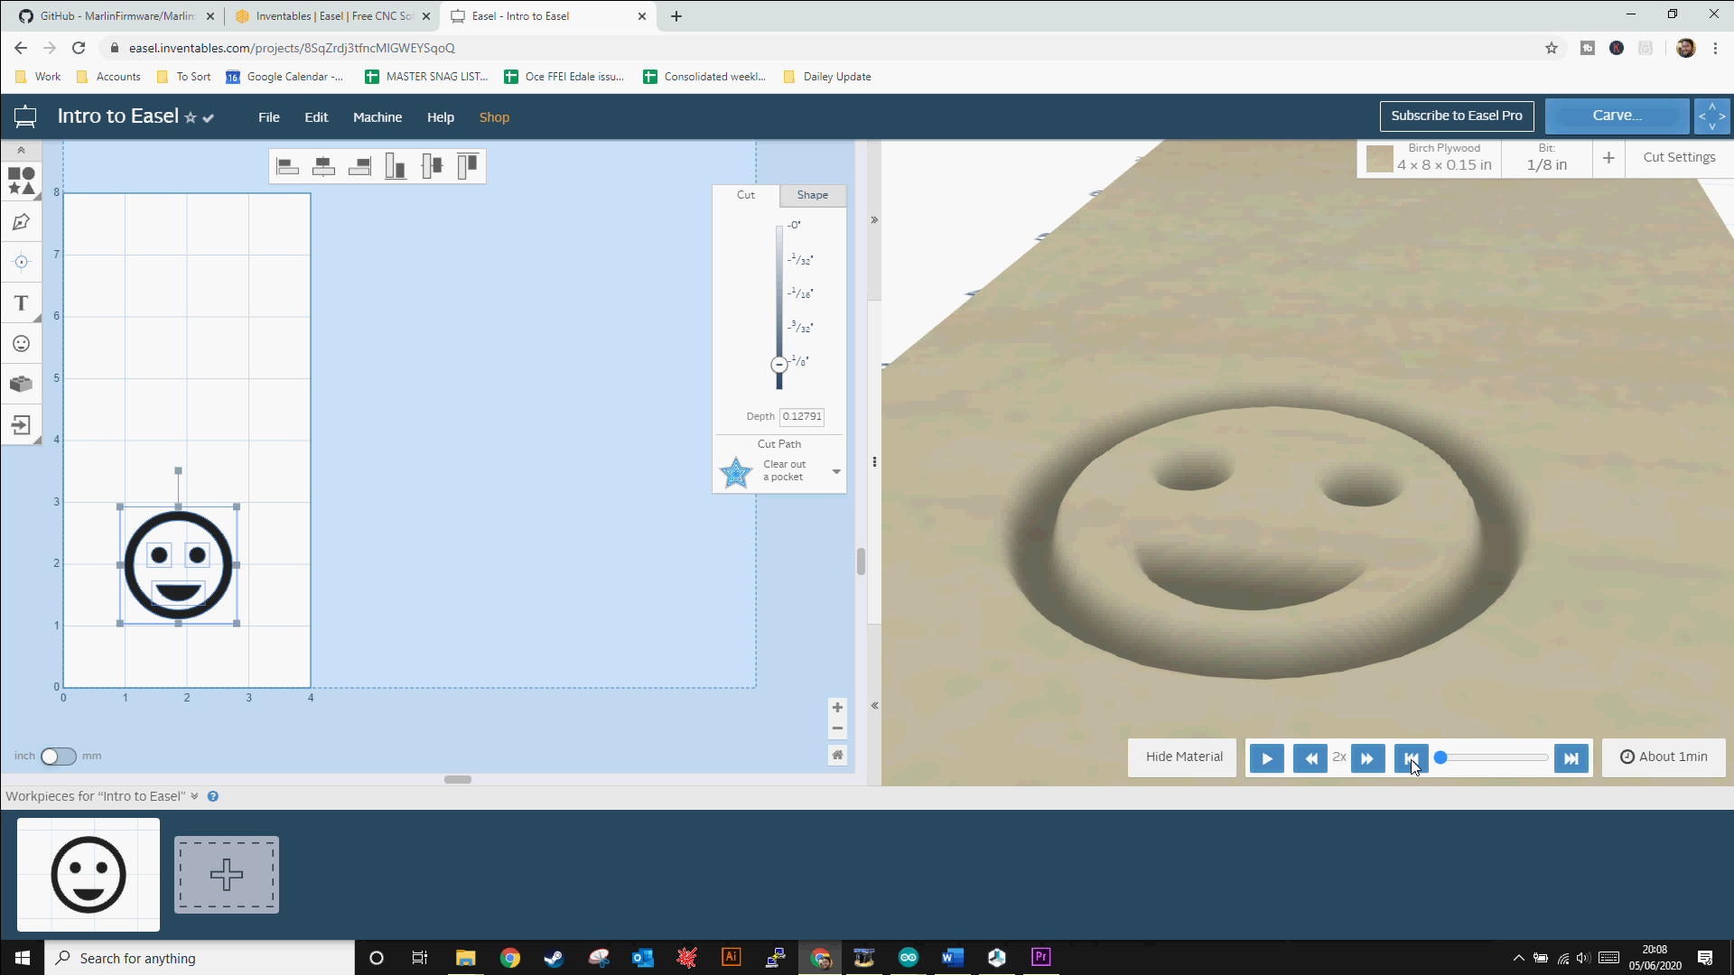Open the emoji icon library
The height and width of the screenshot is (975, 1734).
coord(21,344)
